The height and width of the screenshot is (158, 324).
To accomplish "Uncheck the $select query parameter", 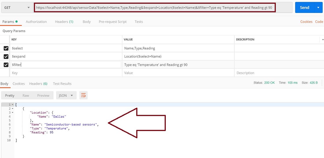I will (x=6, y=48).
